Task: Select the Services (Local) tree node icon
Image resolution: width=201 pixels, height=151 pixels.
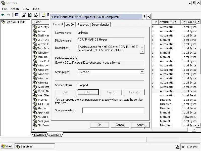Action: 3,22
